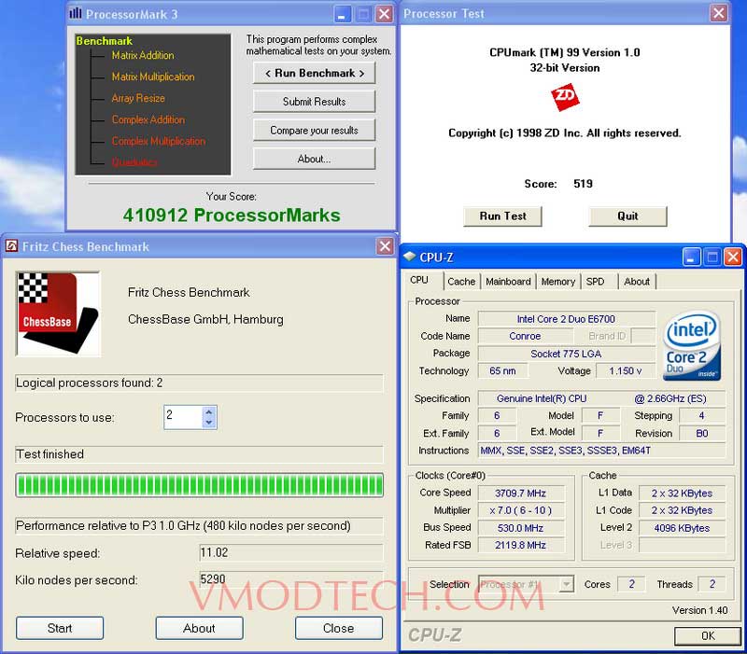
Task: Start the Fritz Chess benchmark
Action: 60,628
